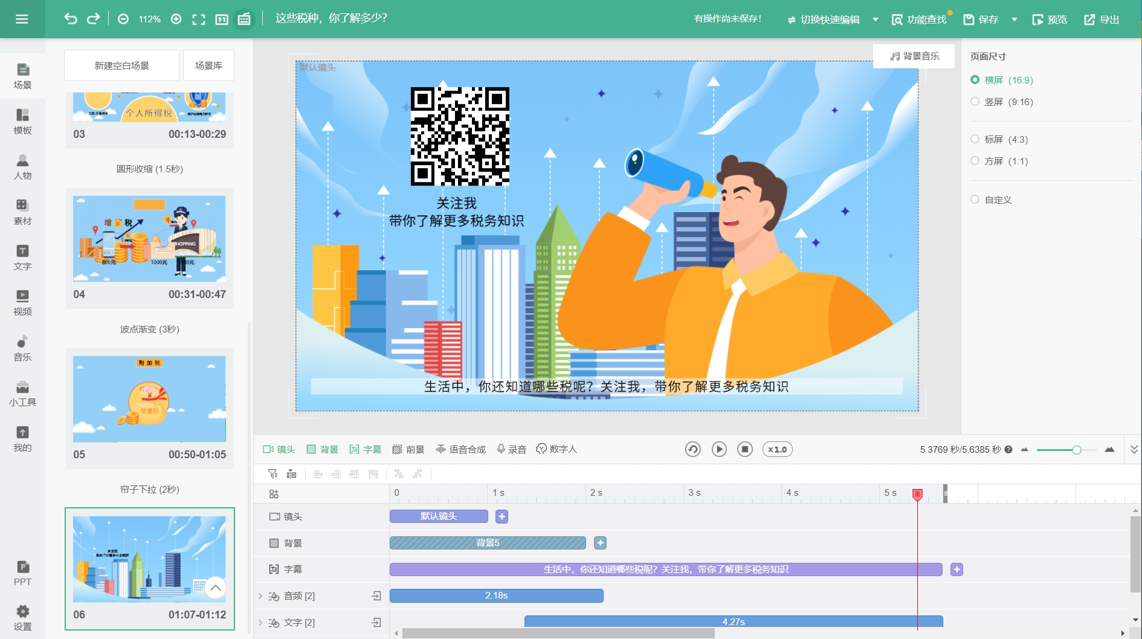Screen dimensions: 1142x639
Task: Play the scene preview
Action: point(719,449)
